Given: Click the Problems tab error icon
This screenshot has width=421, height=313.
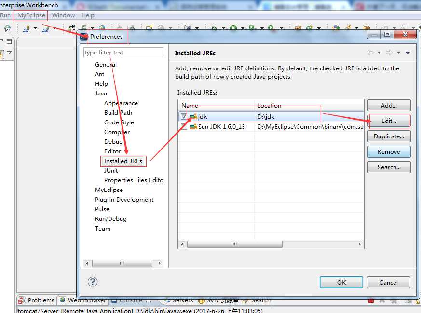Looking at the screenshot, I should (22, 300).
